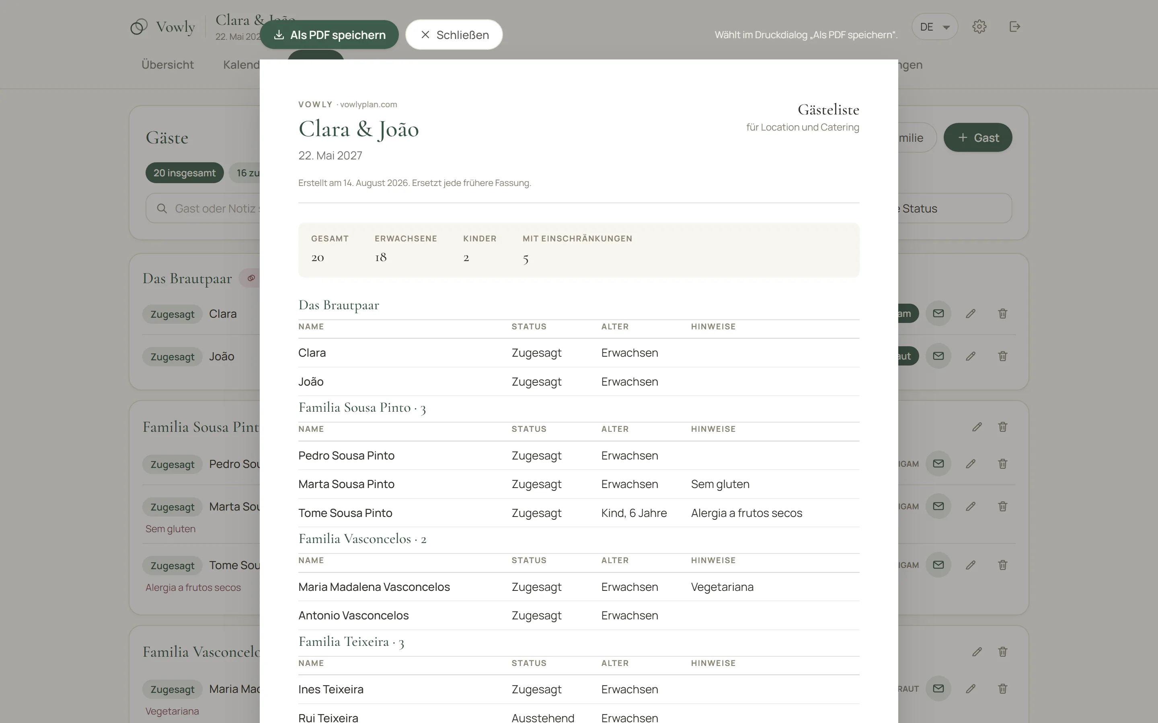
Task: Save the guest list as PDF
Action: point(329,35)
